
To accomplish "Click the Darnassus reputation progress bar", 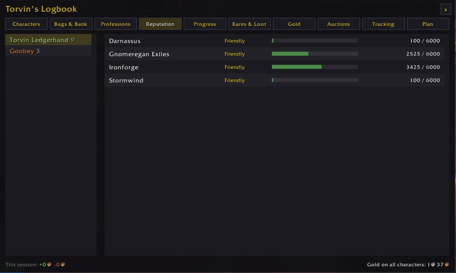I will (315, 41).
